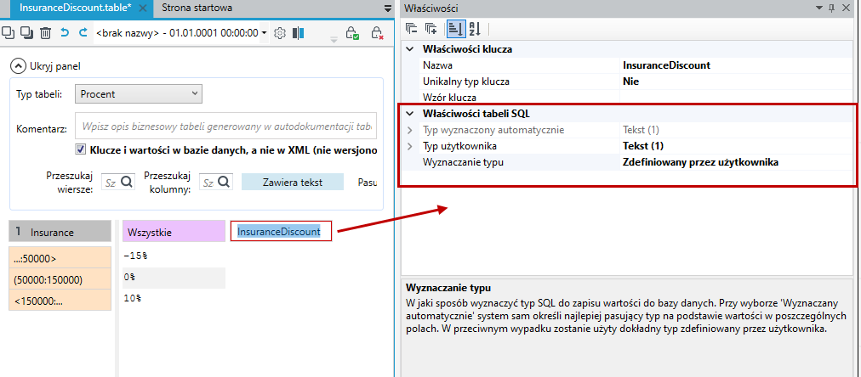The image size is (861, 377).
Task: Undo the last table change
Action: (x=65, y=33)
